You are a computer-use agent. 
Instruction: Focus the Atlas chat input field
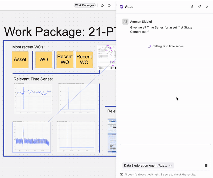click(x=165, y=153)
